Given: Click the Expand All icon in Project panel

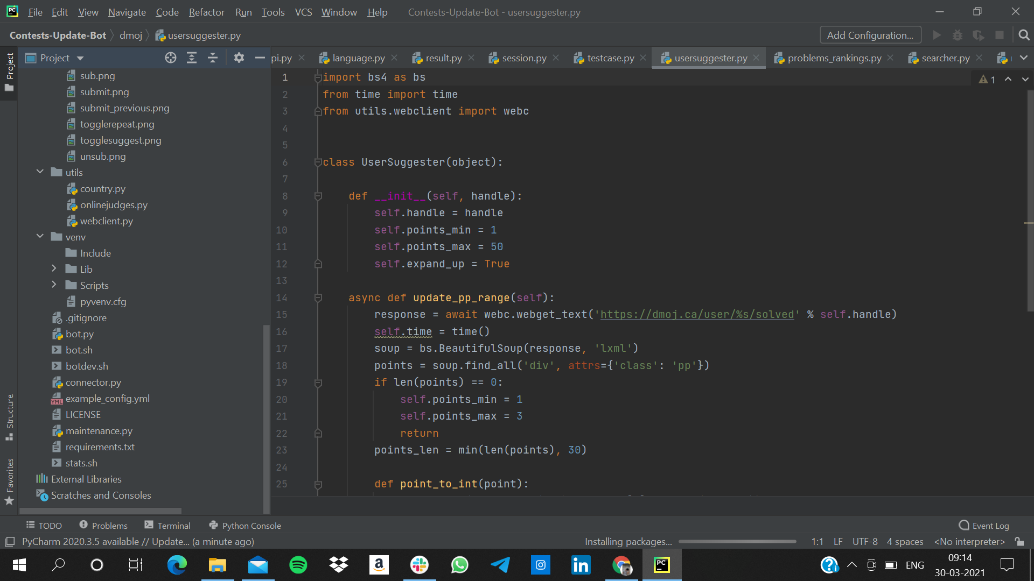Looking at the screenshot, I should (x=192, y=58).
